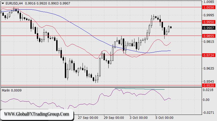217x121 pixels.
Task: Select the 0.9855 red price level label
Action: point(209,36)
